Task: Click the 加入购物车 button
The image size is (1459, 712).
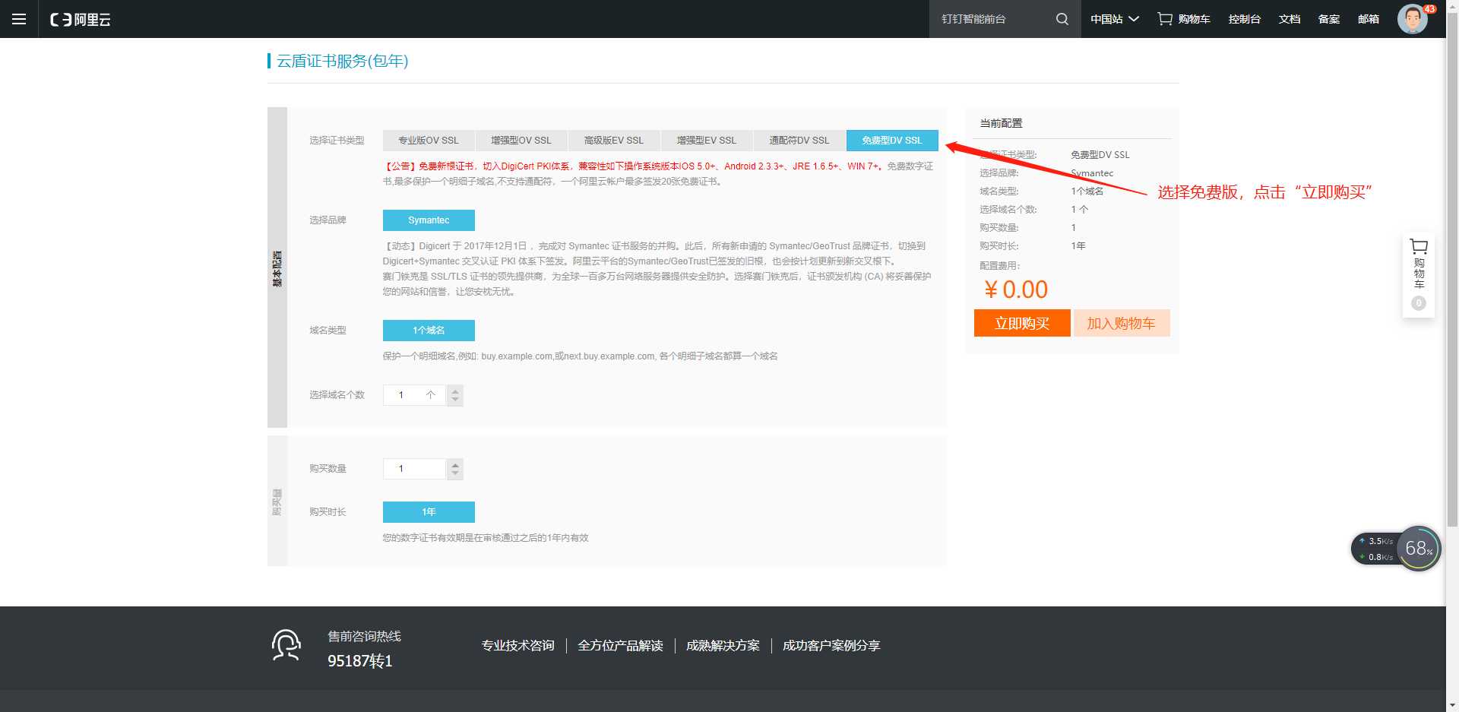Action: click(x=1122, y=323)
